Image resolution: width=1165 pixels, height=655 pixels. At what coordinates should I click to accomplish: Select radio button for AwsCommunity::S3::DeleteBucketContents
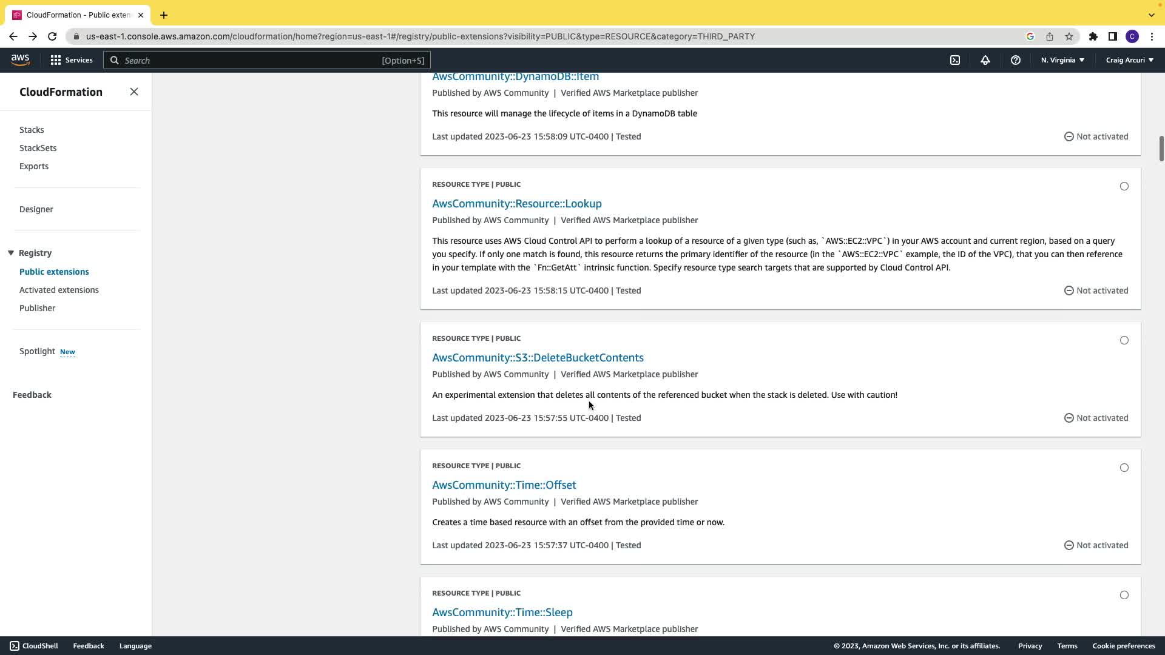point(1124,340)
